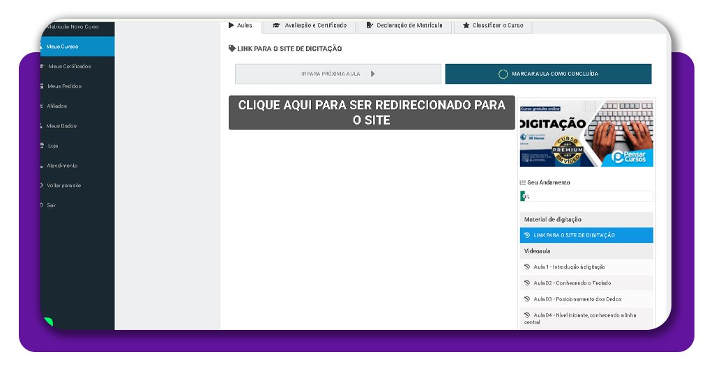Open Meus Pedidos in sidebar

point(77,86)
